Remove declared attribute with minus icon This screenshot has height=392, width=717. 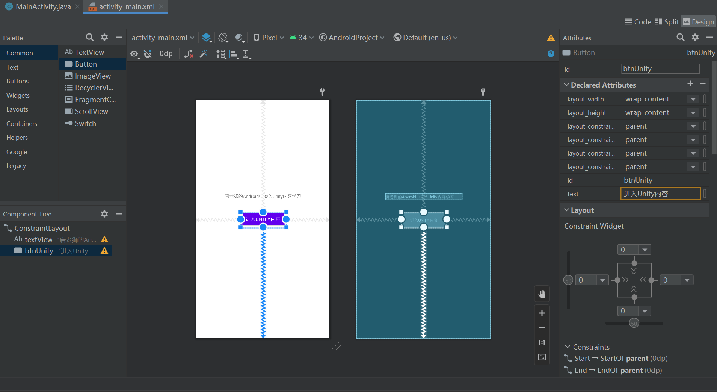tap(703, 84)
